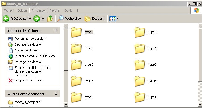The image size is (202, 108).
Task: Go forward with the green arrow icon
Action: tap(37, 19)
